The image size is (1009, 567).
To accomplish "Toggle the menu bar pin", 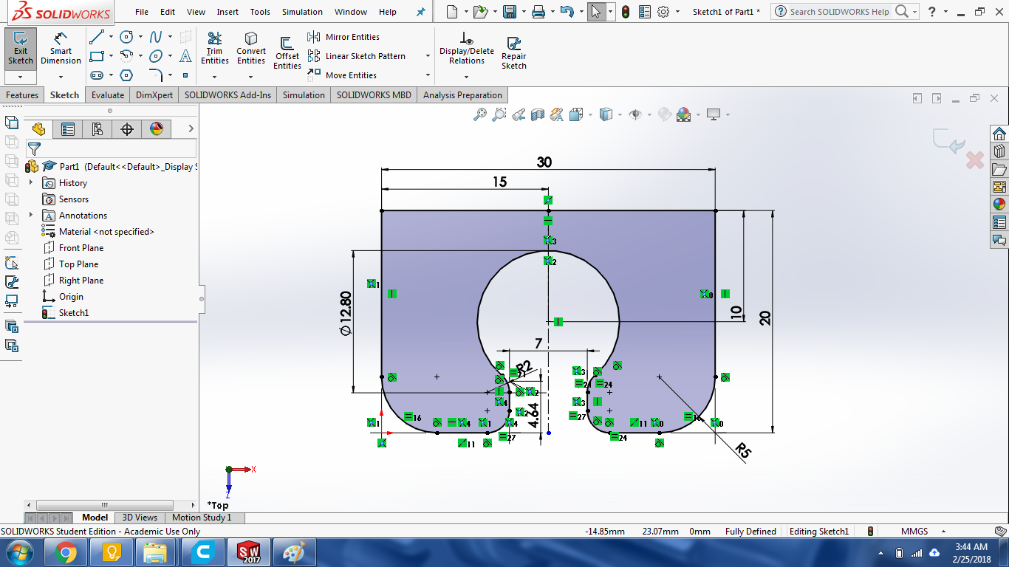I will 421,12.
